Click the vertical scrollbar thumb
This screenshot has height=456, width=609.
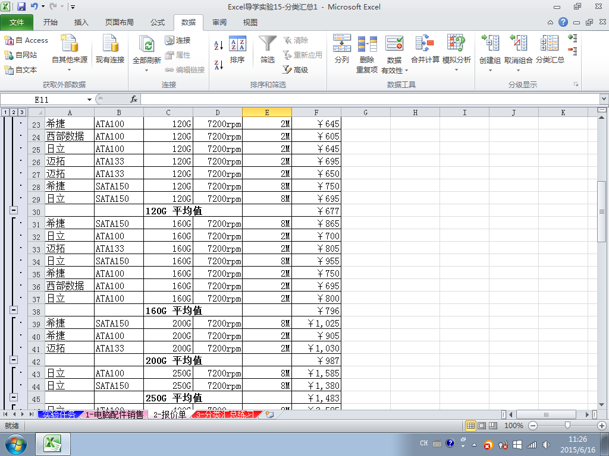pyautogui.click(x=602, y=211)
